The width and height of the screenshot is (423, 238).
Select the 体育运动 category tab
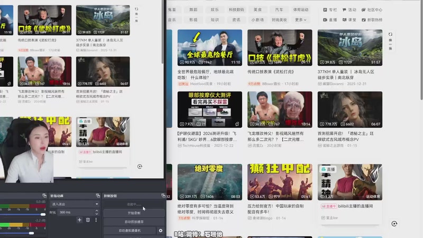(300, 10)
